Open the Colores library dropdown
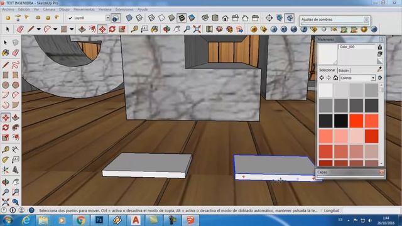 pyautogui.click(x=373, y=78)
